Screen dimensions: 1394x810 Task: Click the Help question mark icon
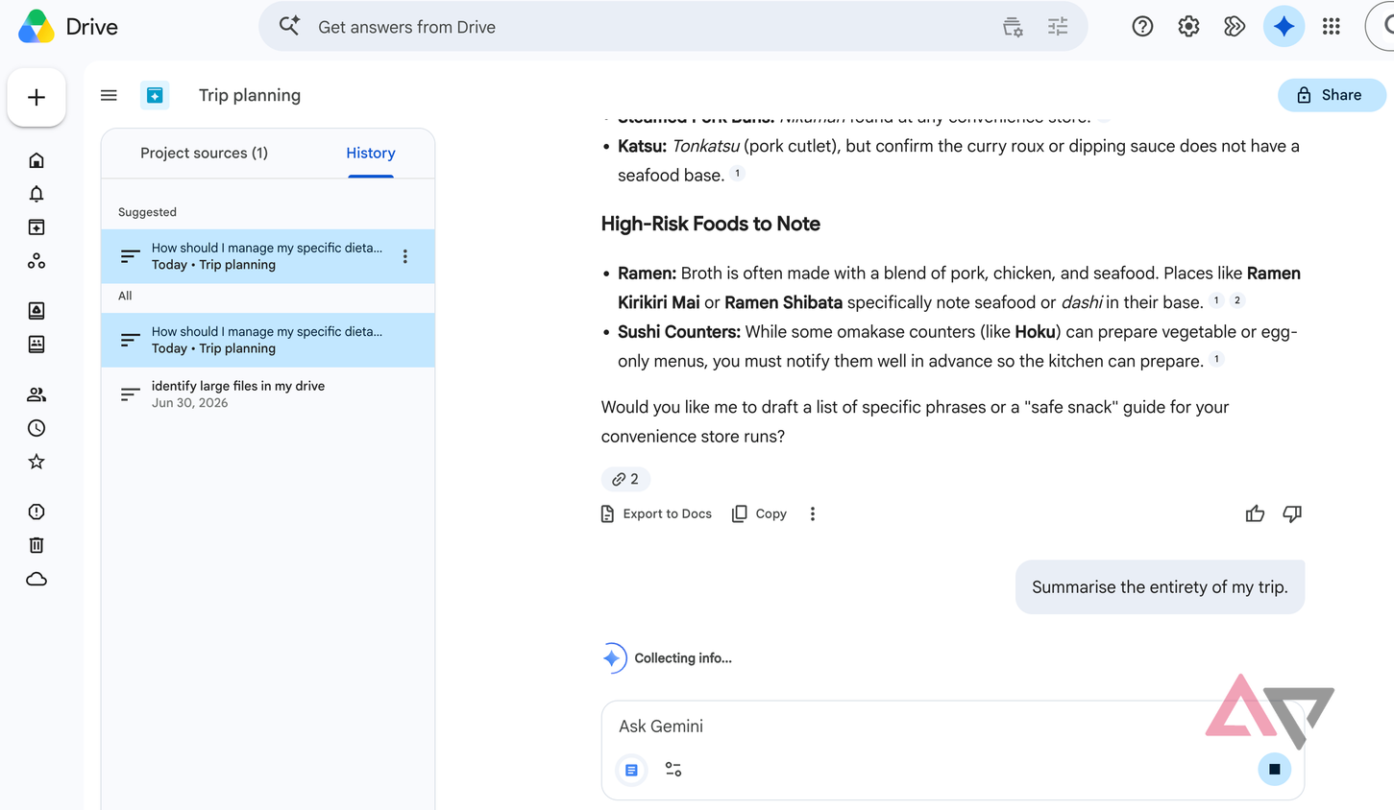pyautogui.click(x=1142, y=27)
